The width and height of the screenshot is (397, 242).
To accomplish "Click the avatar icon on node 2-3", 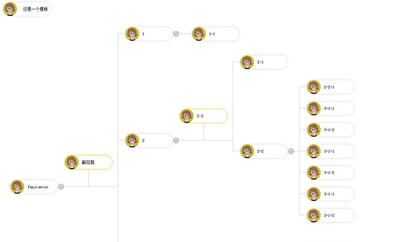I will click(x=187, y=116).
